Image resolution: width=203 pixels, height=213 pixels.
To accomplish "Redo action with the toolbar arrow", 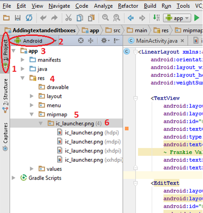I will [x=54, y=18].
